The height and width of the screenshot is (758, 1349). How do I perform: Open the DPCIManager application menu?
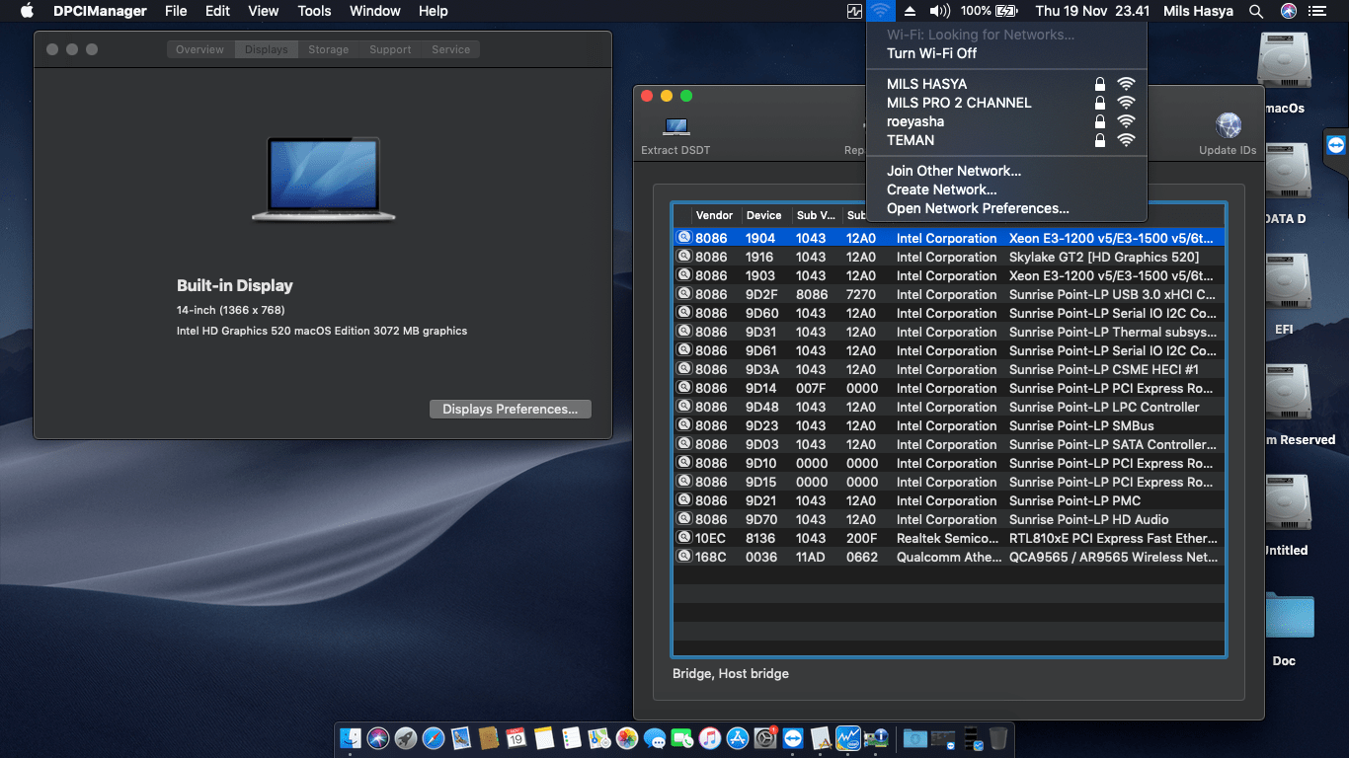102,11
